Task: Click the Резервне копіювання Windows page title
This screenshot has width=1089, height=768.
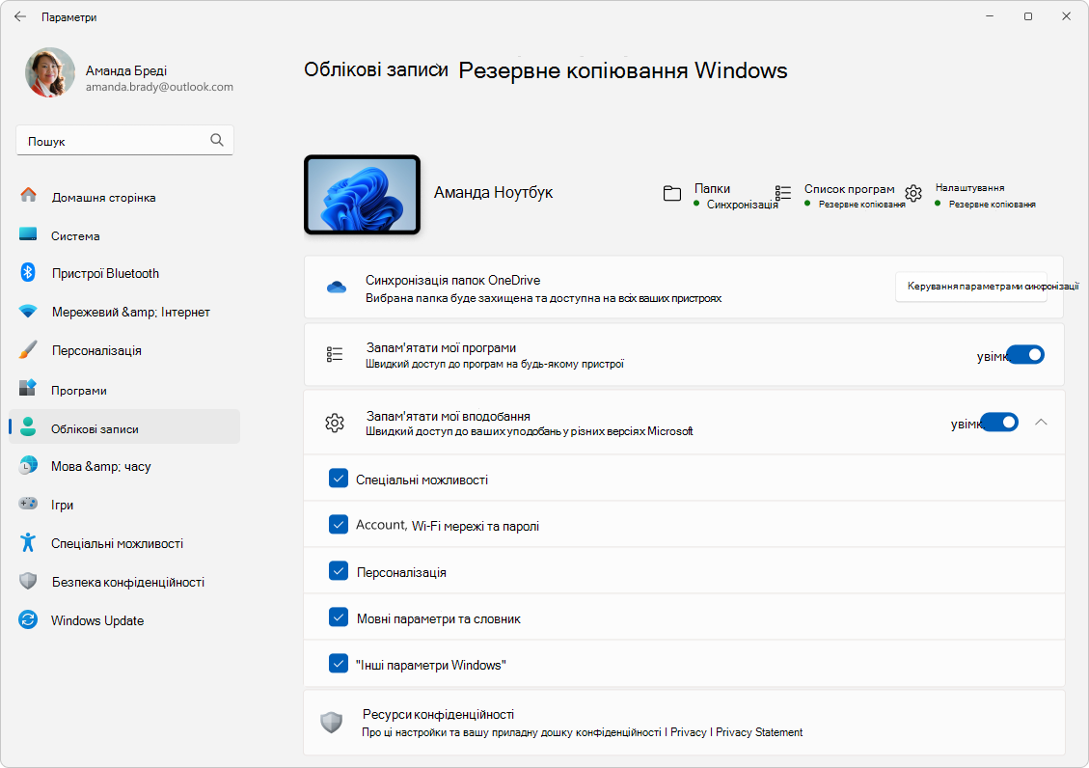Action: coord(623,70)
